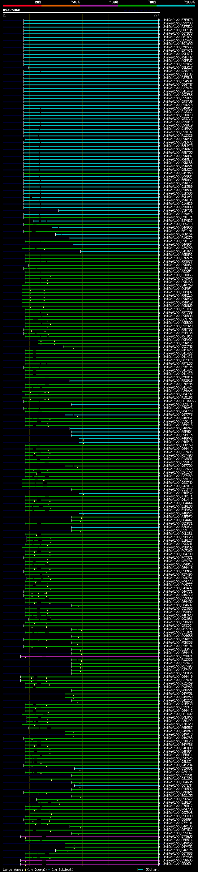Open hit UniRef100_Q93YG3
The width and height of the screenshot is (198, 872).
[x=177, y=24]
